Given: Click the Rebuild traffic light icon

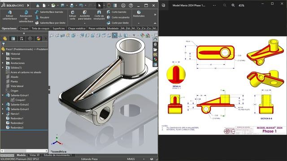Looking at the screenshot, I should 109,5.
